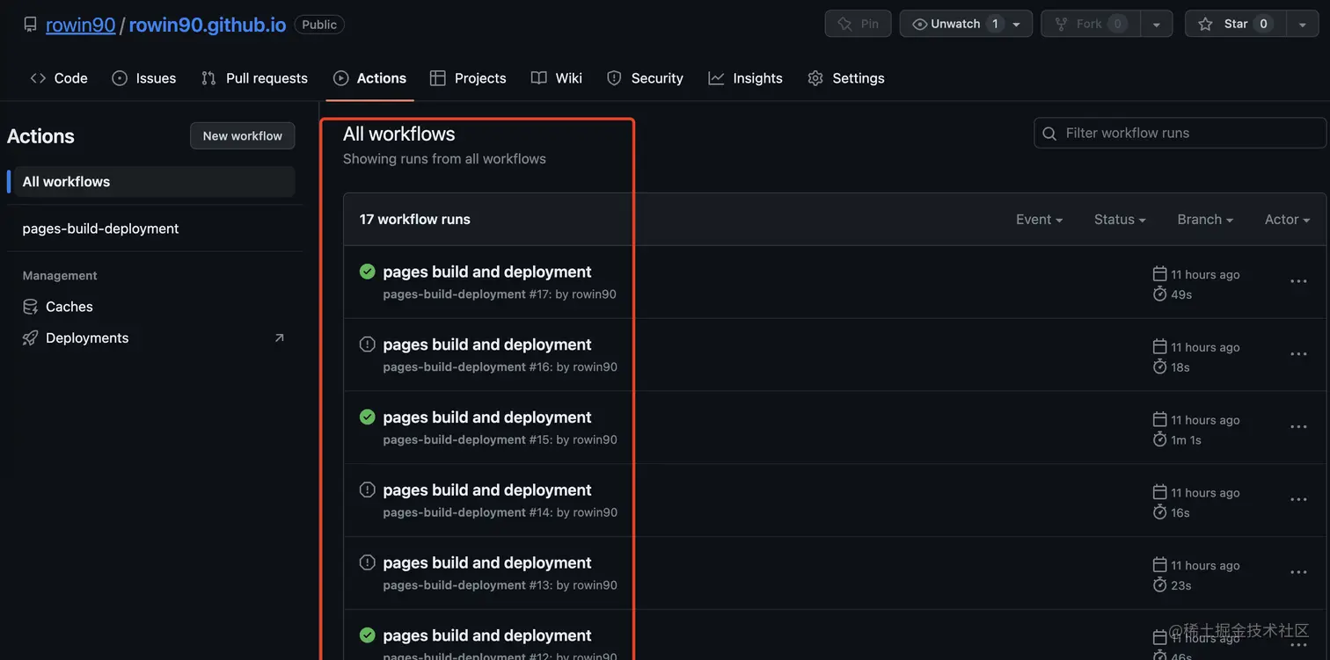1330x660 pixels.
Task: Switch to the Pull requests tab
Action: tap(255, 78)
